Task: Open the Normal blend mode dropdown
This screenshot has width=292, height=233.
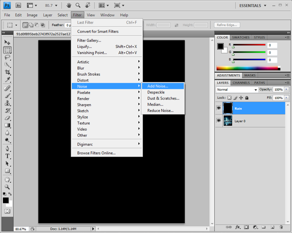Action: point(237,89)
